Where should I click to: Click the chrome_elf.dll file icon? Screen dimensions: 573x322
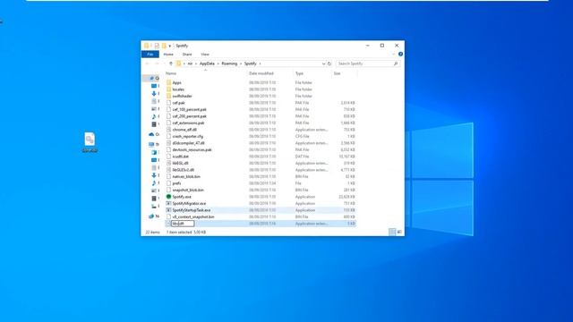coord(168,130)
